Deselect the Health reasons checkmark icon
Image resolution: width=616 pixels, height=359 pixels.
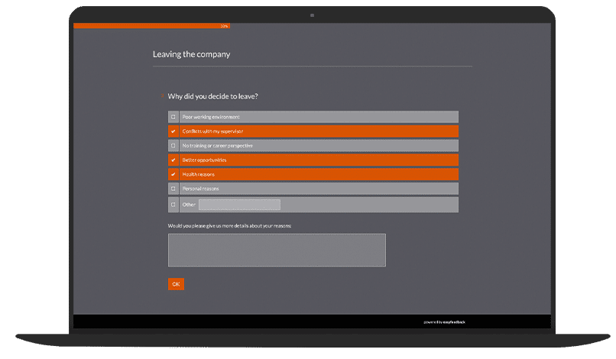(173, 174)
